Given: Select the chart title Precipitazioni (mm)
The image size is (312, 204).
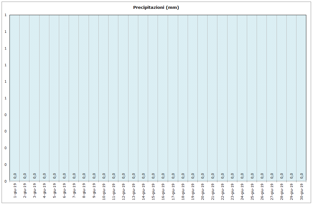Looking at the screenshot, I should click(156, 8).
